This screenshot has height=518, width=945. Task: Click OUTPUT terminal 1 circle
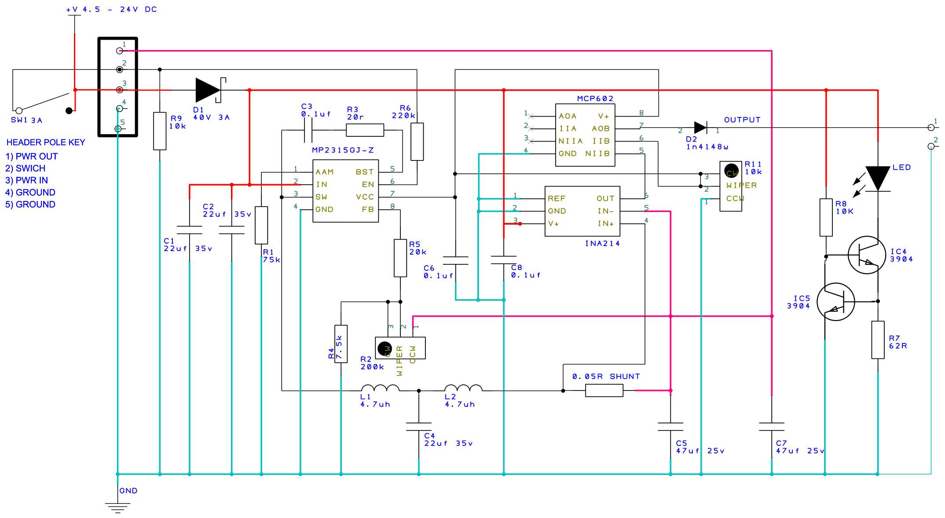click(931, 128)
